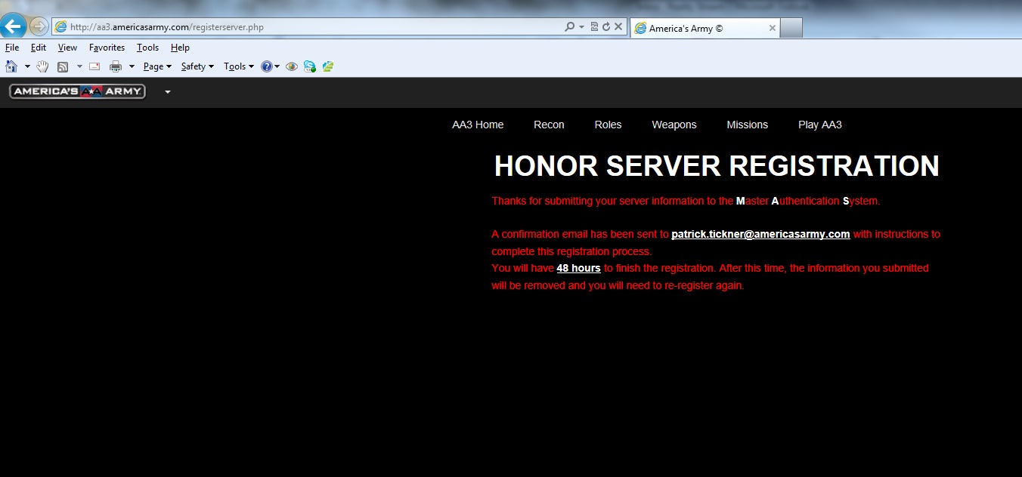The height and width of the screenshot is (477, 1022).
Task: Click the Search magnifier in address bar
Action: point(570,27)
